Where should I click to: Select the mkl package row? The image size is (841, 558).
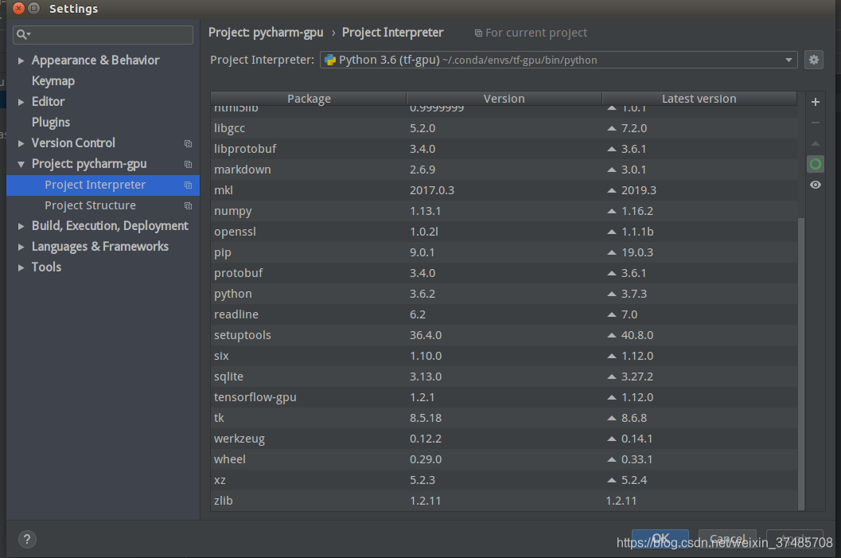tap(504, 190)
